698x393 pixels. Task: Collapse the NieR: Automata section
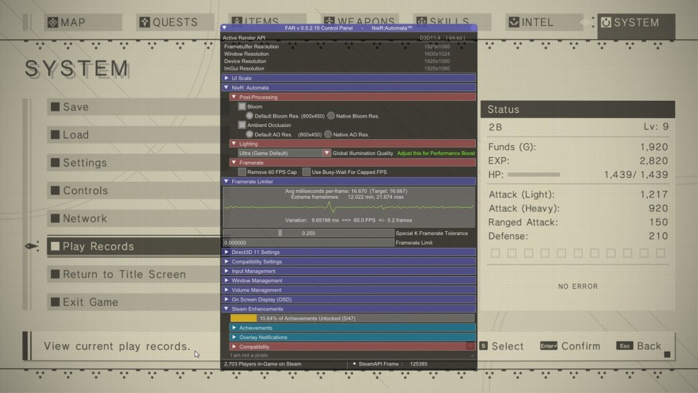tap(348, 88)
